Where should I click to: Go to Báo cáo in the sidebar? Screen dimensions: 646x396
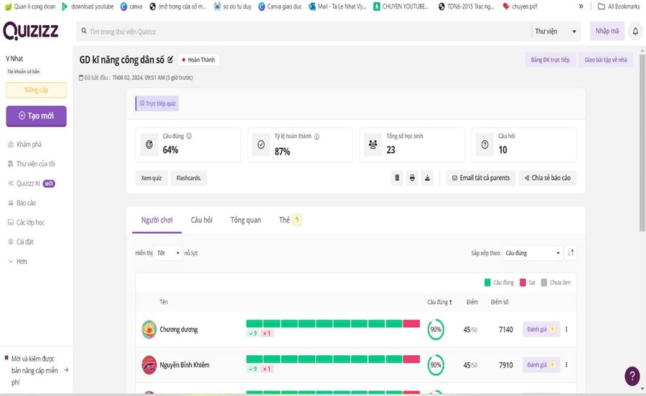click(22, 202)
